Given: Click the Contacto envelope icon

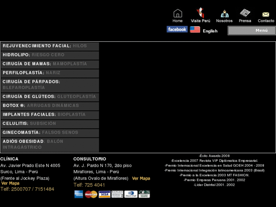Looking at the screenshot, I should point(266,14).
